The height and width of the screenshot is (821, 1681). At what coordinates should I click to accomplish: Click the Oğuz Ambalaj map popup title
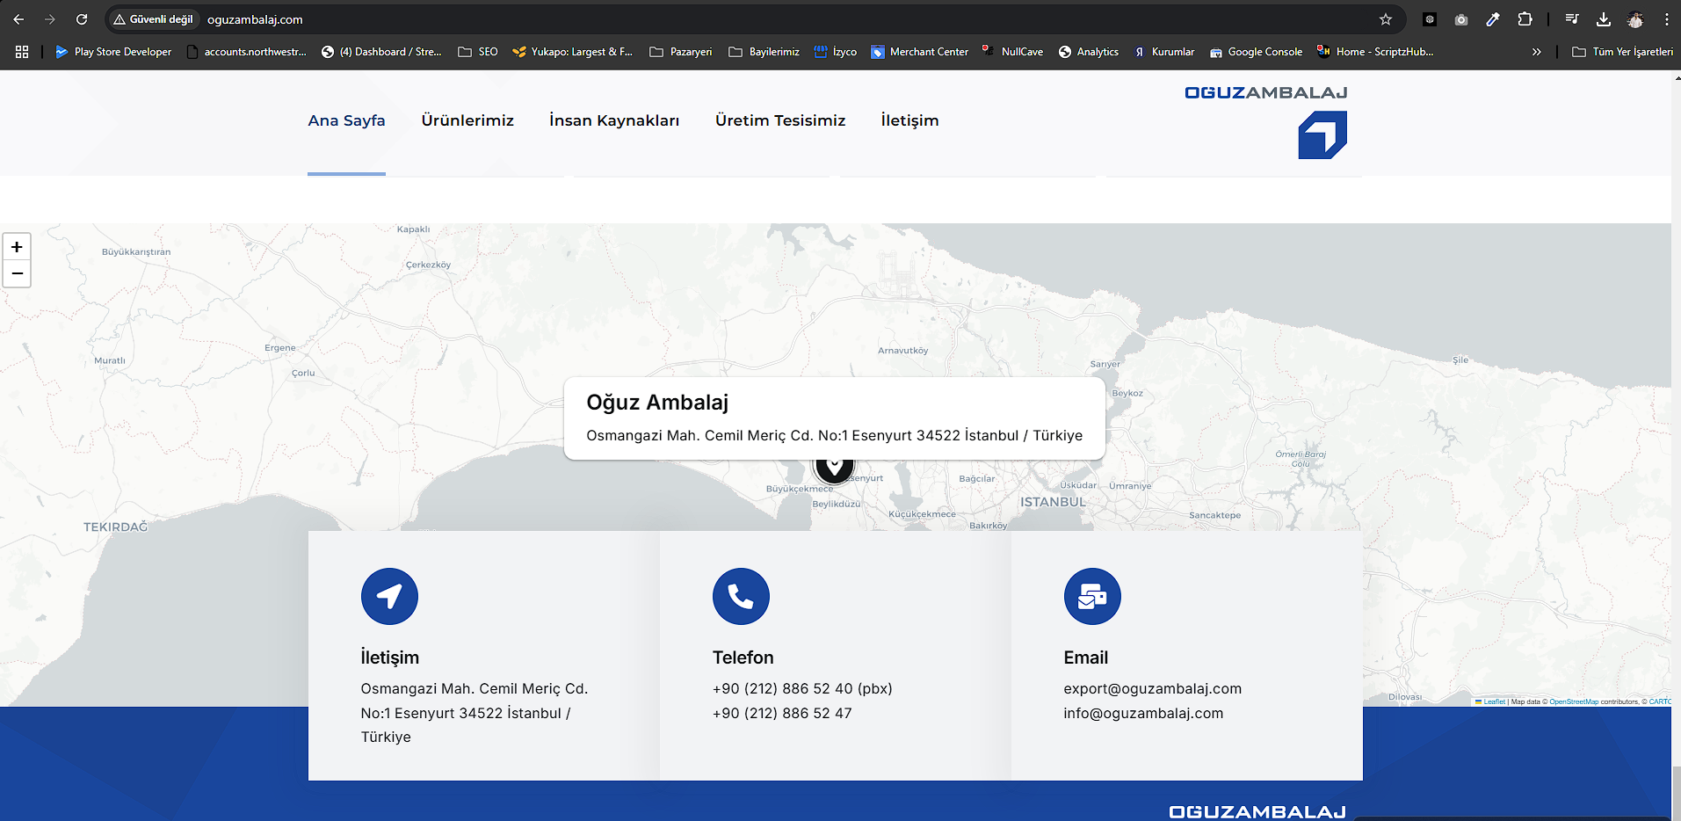click(657, 403)
